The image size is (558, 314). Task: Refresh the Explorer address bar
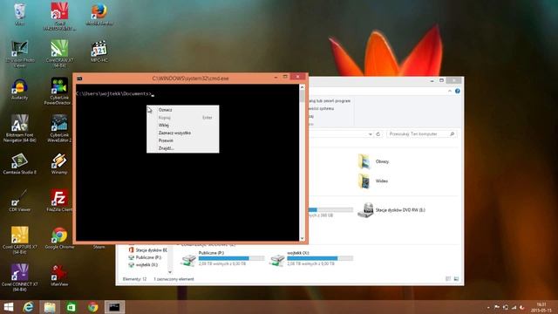tap(378, 134)
